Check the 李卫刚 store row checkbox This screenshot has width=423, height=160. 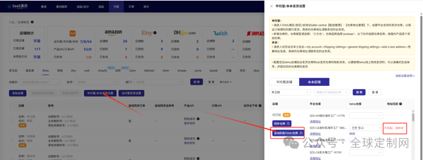pos(12,121)
